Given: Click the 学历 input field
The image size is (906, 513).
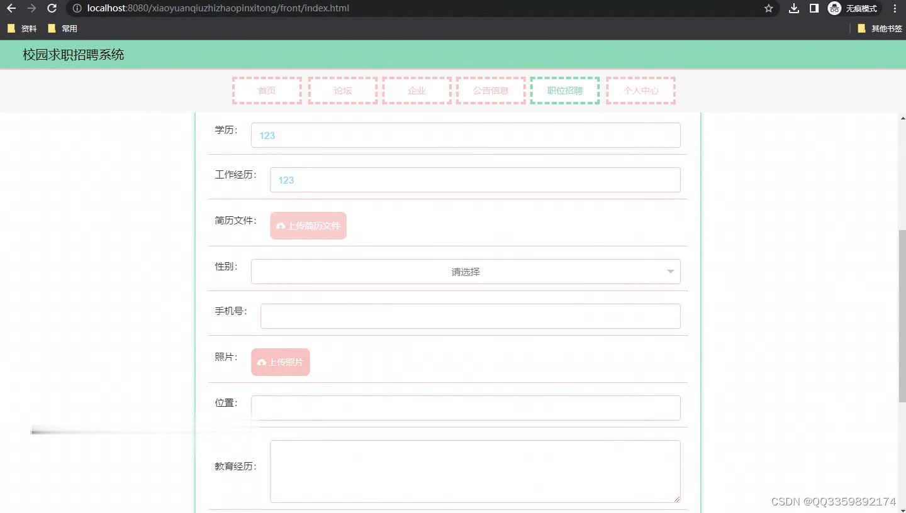Looking at the screenshot, I should 466,135.
